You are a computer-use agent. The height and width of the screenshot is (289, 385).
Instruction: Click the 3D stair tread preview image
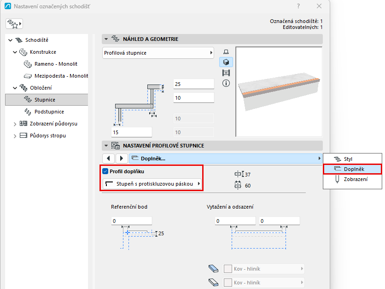coord(279,92)
